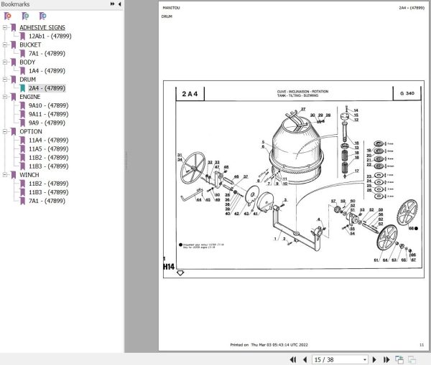Click the bookmark icon beside 11A4

[22, 141]
